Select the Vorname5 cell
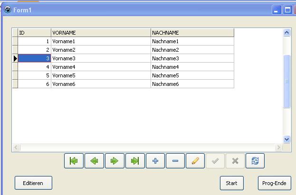This screenshot has height=195, width=296. [101, 75]
